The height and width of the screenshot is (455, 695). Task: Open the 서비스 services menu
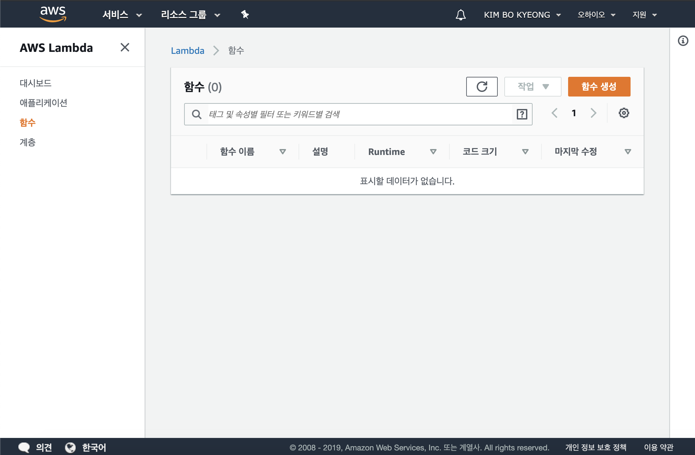(122, 15)
